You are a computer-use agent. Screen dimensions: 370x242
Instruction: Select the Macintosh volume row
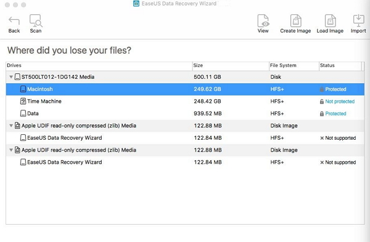click(185, 89)
